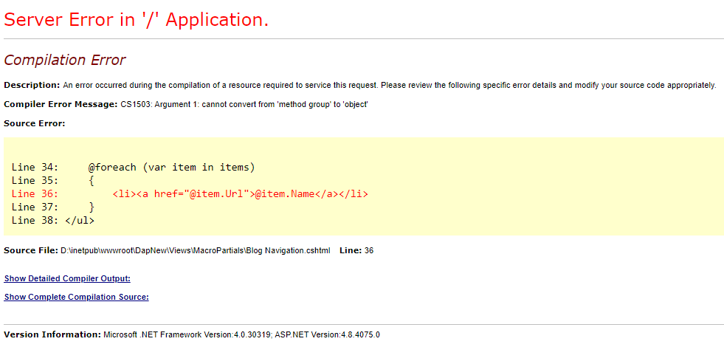Click Line 38 closing ul tag
Screen dimensions: 724x347
click(x=80, y=221)
